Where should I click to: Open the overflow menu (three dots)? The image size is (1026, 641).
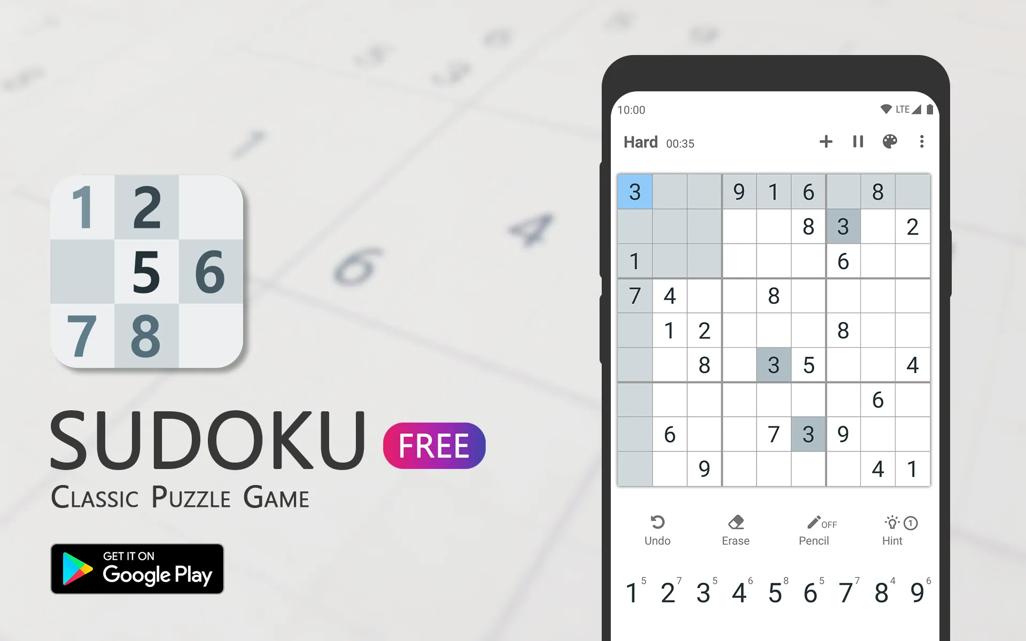pyautogui.click(x=922, y=142)
